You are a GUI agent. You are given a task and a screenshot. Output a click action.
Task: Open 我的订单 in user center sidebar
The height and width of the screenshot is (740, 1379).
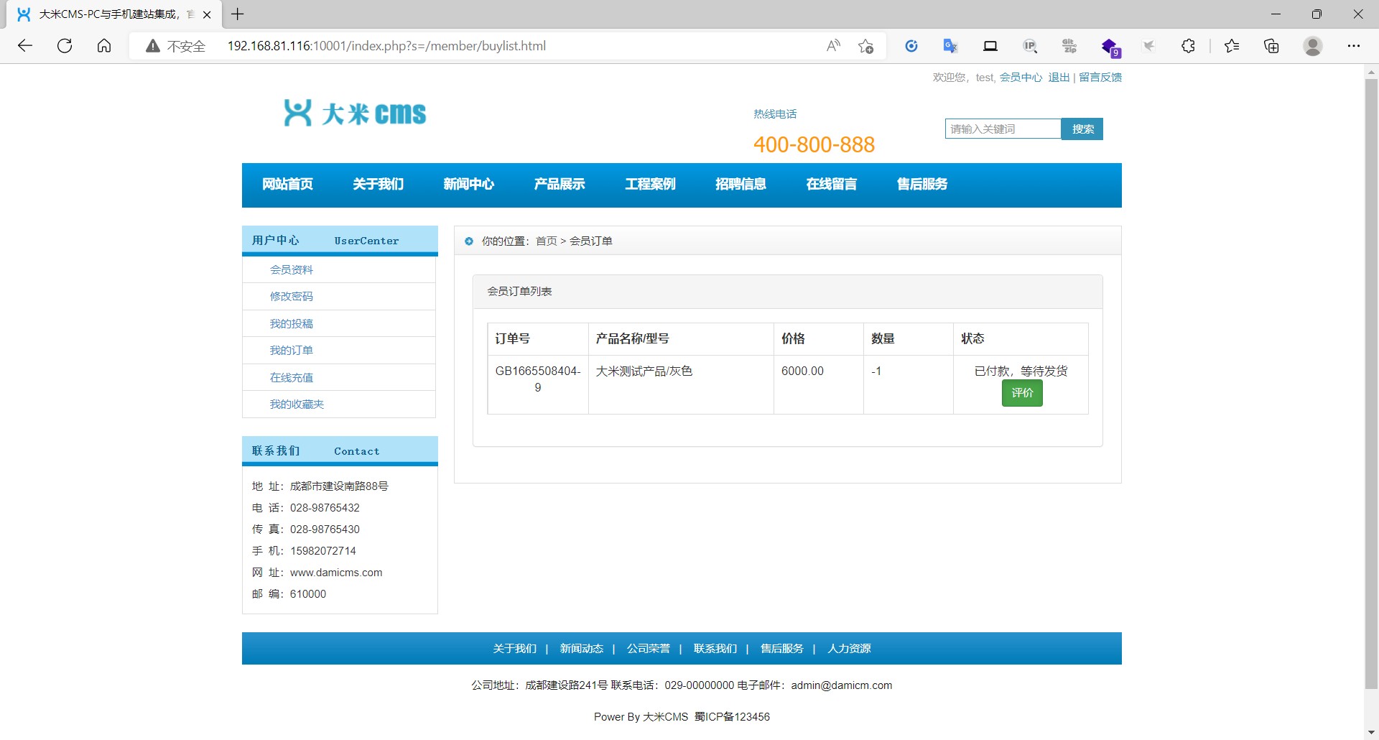pos(291,351)
